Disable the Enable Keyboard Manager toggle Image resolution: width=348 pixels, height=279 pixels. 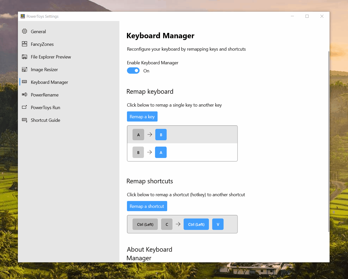133,71
